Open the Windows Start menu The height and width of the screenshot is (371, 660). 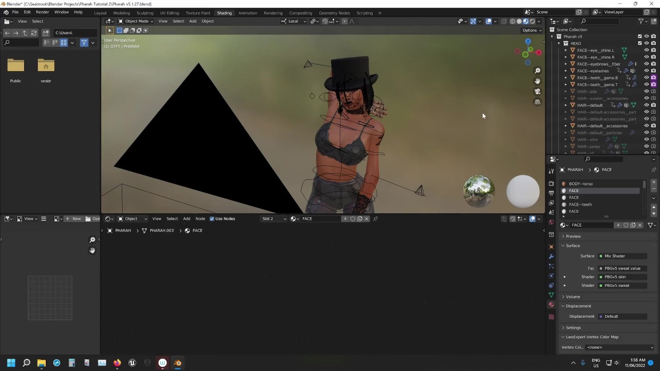coord(11,363)
